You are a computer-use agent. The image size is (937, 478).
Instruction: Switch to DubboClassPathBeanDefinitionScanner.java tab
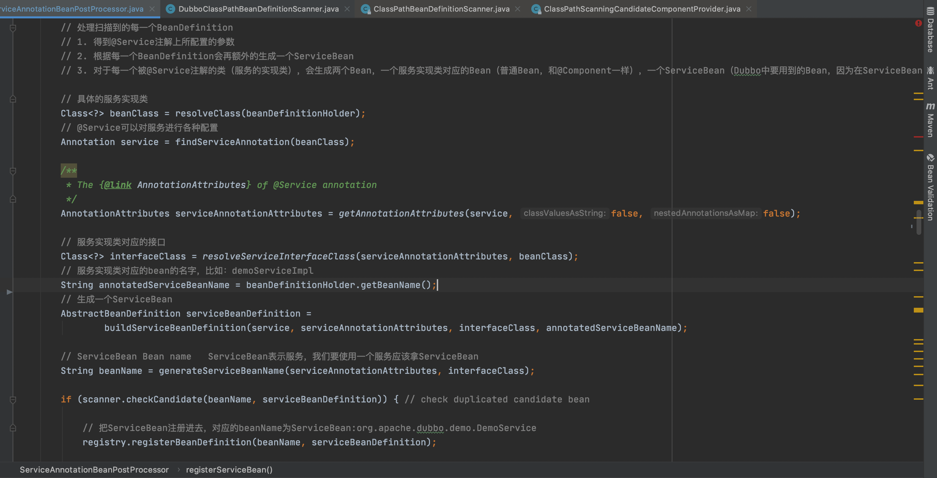coord(258,9)
